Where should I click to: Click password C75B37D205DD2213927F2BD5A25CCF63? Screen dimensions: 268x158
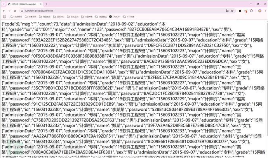point(74,120)
